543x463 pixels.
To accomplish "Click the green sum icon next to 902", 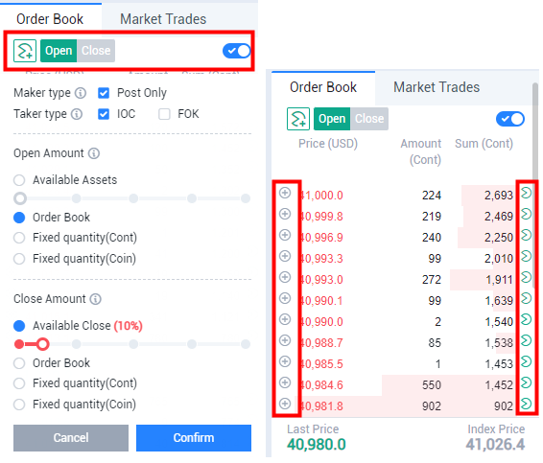I will coord(526,404).
